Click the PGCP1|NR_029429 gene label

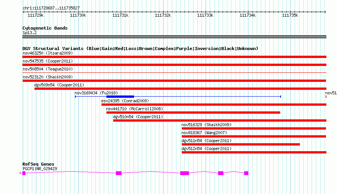click(x=40, y=169)
